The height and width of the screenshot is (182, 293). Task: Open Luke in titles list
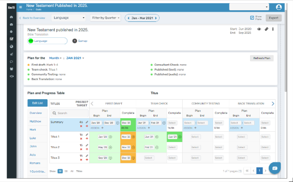pos(33,138)
